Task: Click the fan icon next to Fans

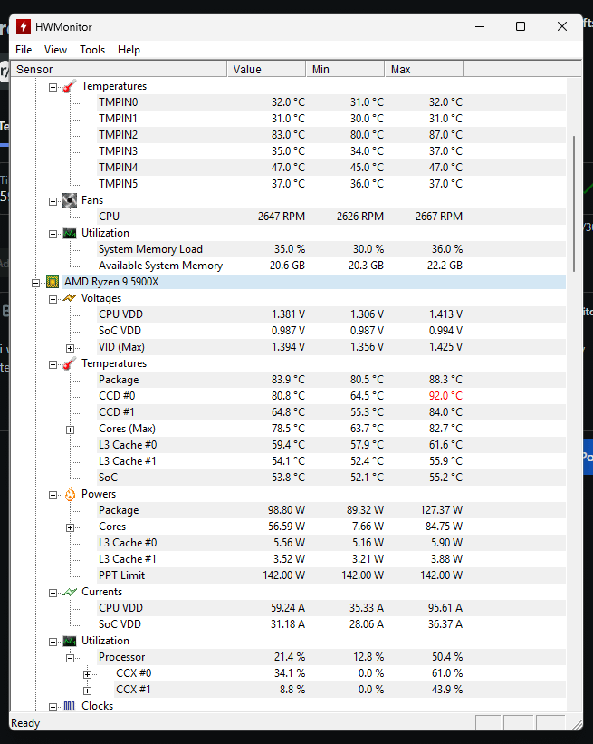Action: 70,200
